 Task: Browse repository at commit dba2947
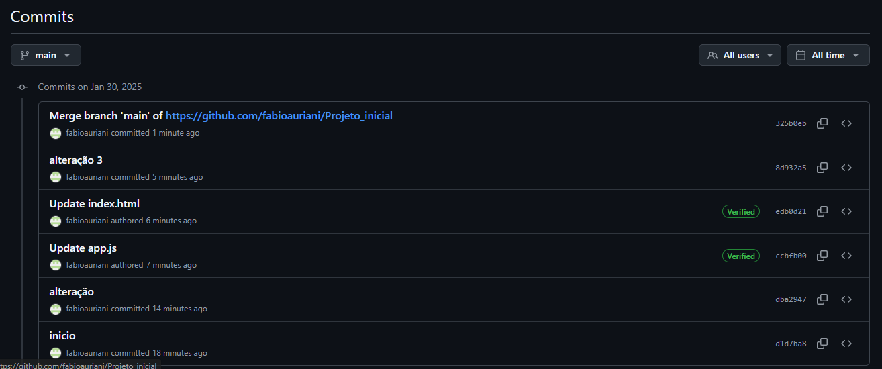(846, 299)
